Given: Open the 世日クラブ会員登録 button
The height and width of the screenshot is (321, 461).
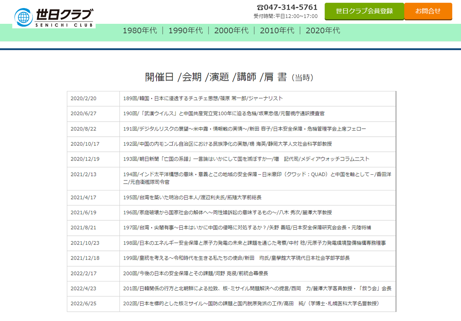Looking at the screenshot, I should click(x=364, y=11).
